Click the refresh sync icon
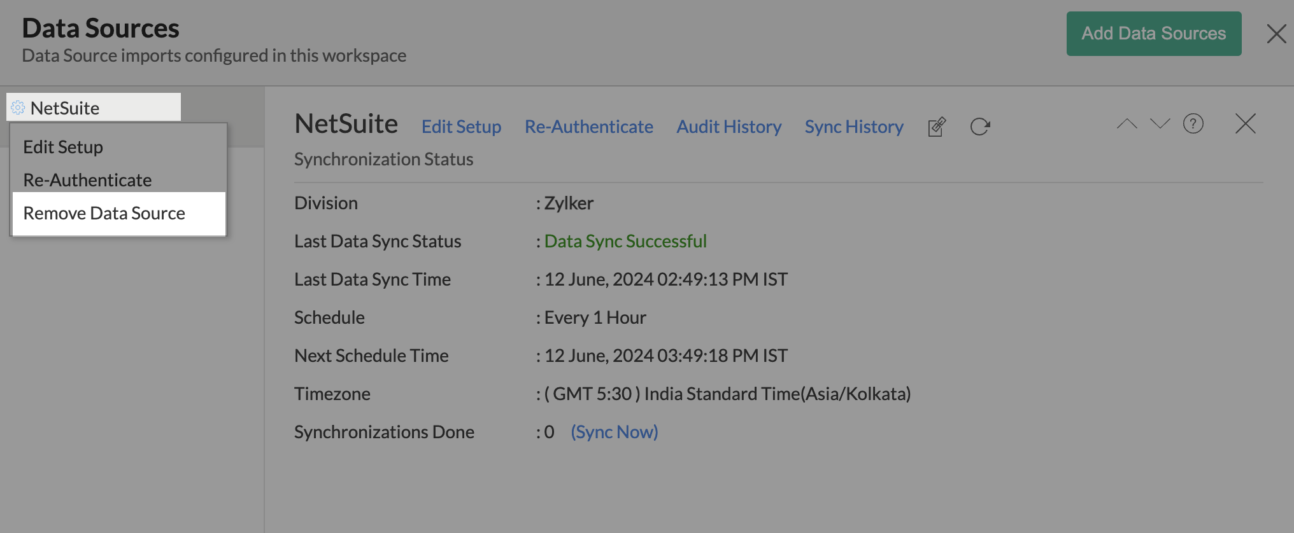This screenshot has height=533, width=1294. [980, 127]
